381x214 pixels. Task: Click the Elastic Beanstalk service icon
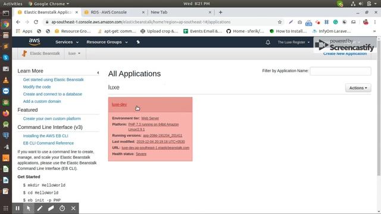pyautogui.click(x=24, y=53)
